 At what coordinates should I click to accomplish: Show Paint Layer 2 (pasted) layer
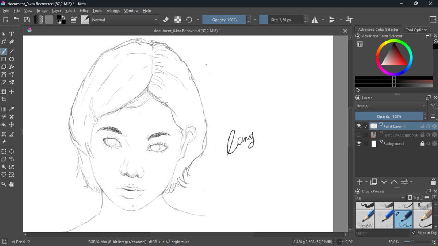click(x=359, y=135)
